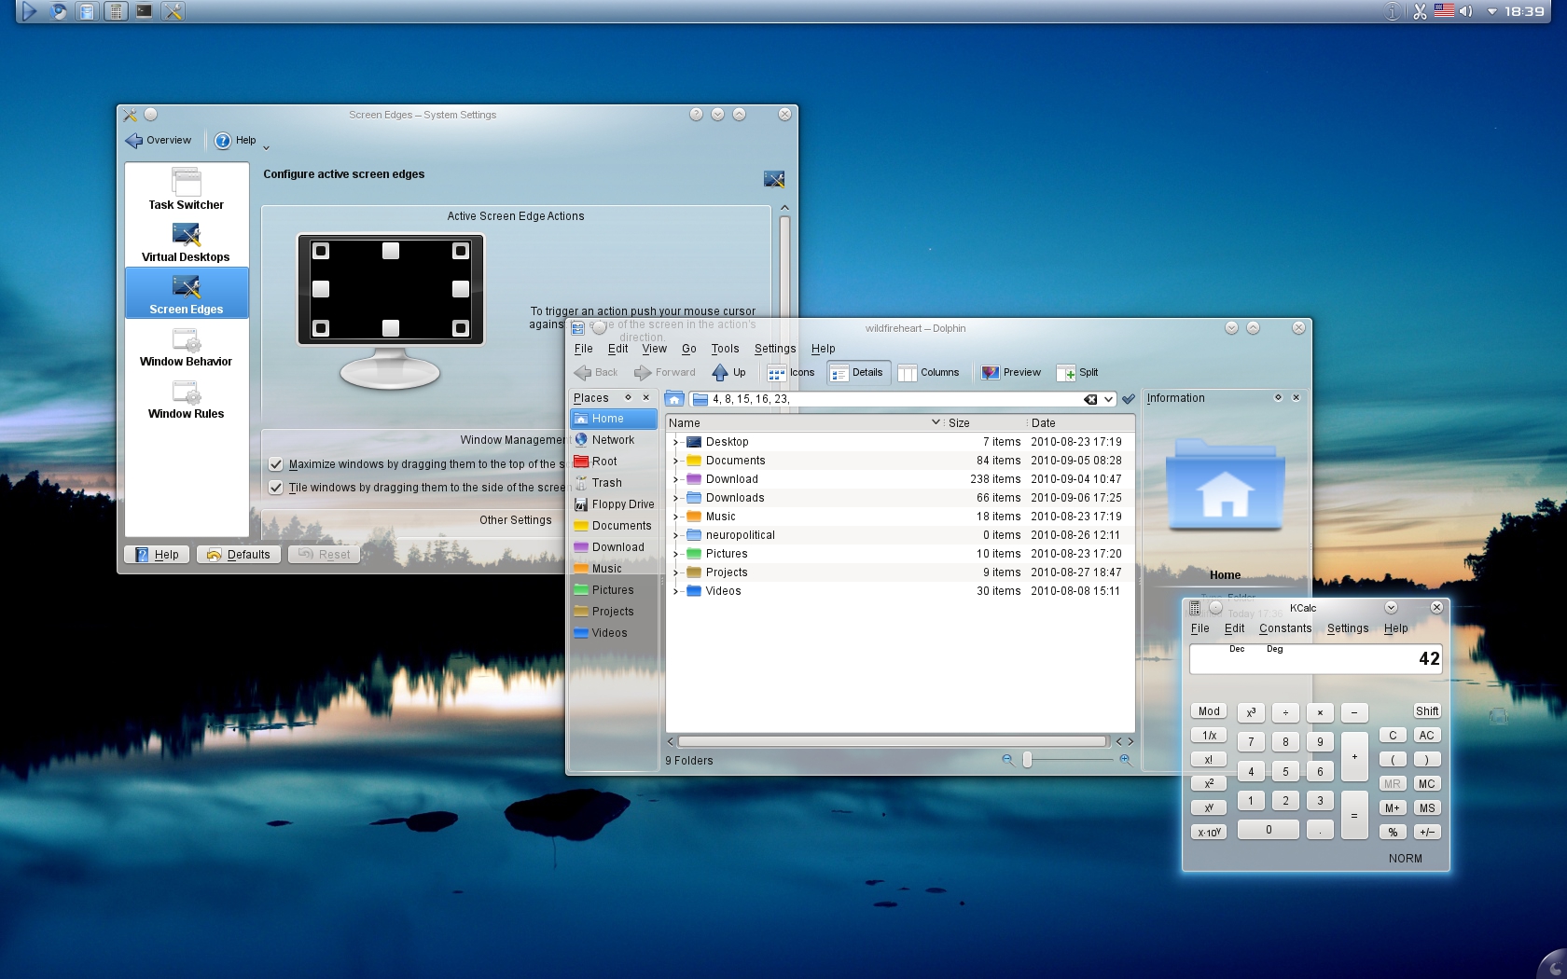Toggle the Shift button in KCalc
The width and height of the screenshot is (1567, 979).
(x=1426, y=711)
